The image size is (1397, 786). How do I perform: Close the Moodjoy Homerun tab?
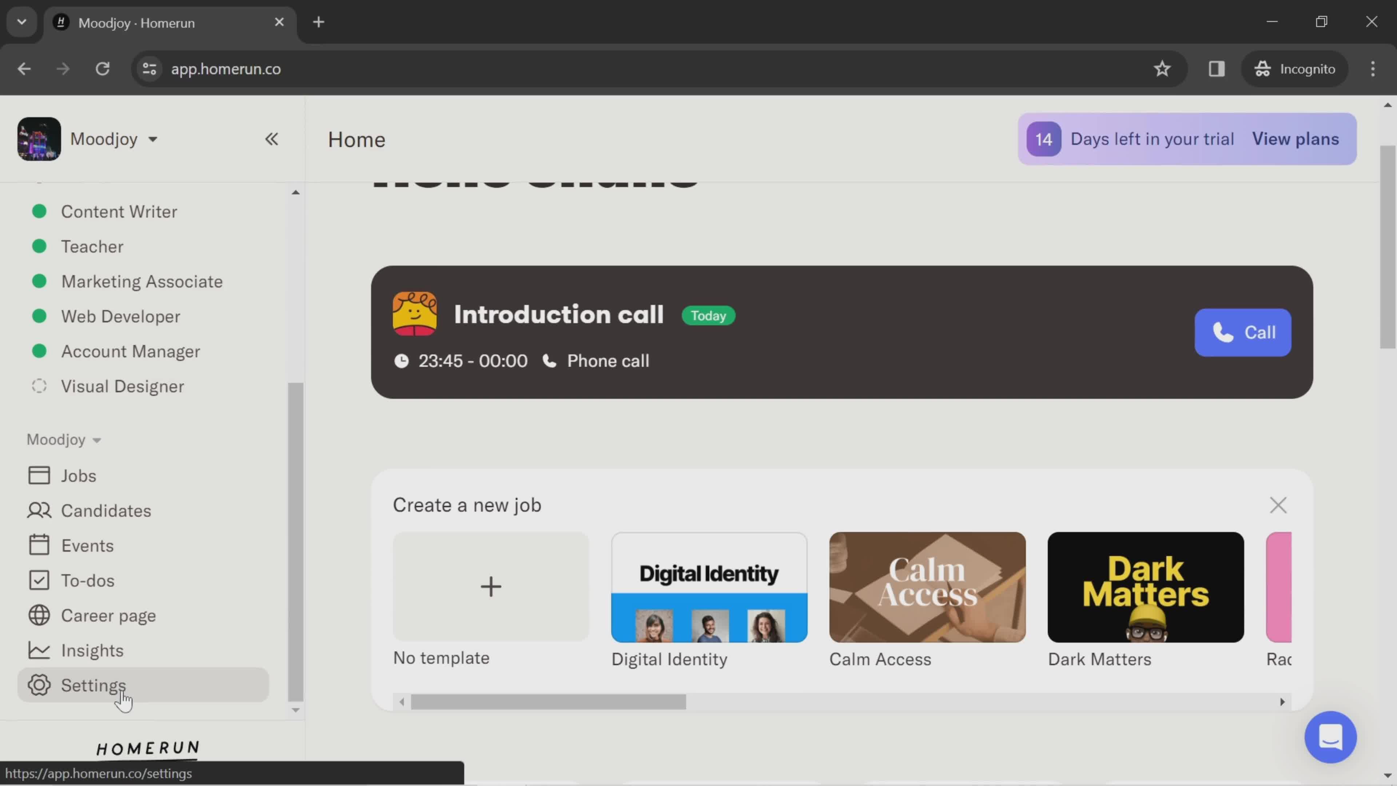tap(279, 22)
